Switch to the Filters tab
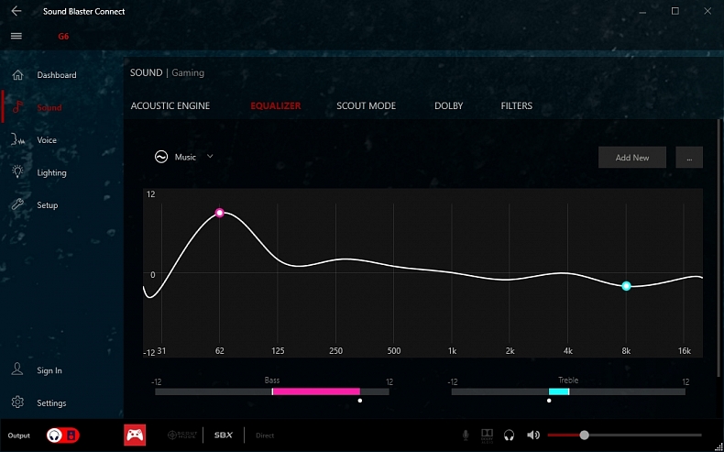The width and height of the screenshot is (724, 452). click(516, 105)
